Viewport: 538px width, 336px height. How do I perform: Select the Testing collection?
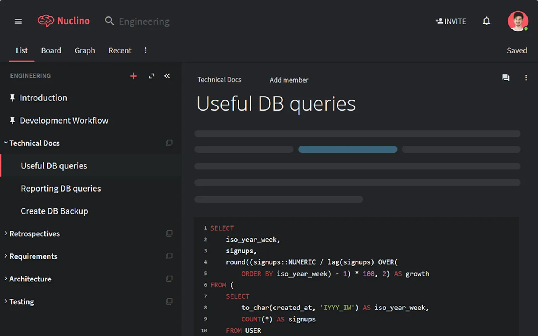tap(22, 302)
